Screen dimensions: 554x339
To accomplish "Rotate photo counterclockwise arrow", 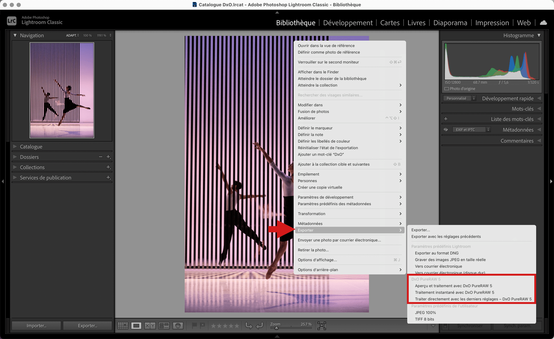I will (x=249, y=325).
